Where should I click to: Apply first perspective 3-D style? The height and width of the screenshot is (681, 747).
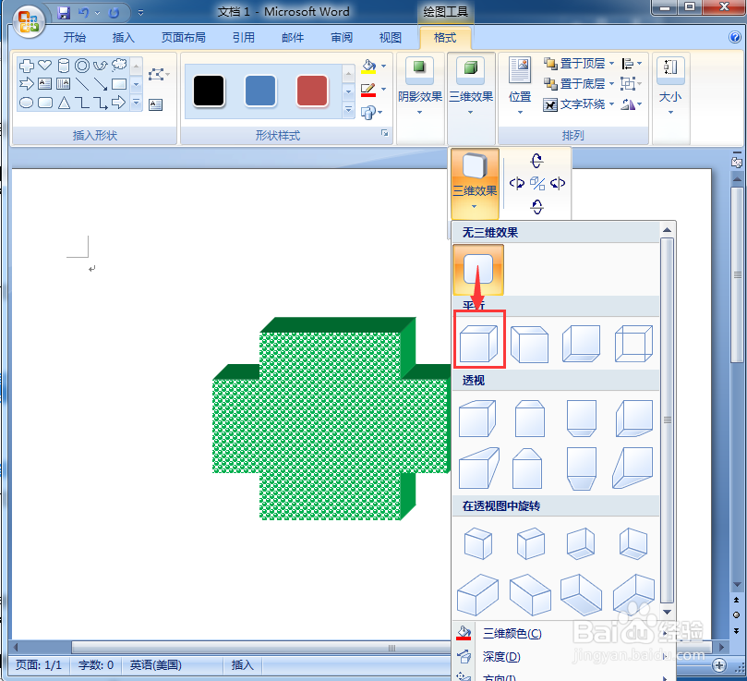[x=477, y=419]
